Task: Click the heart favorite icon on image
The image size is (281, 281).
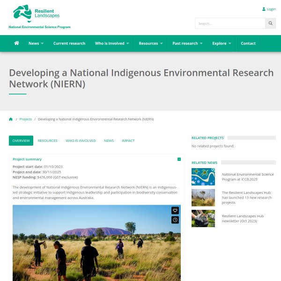Action: point(175,211)
